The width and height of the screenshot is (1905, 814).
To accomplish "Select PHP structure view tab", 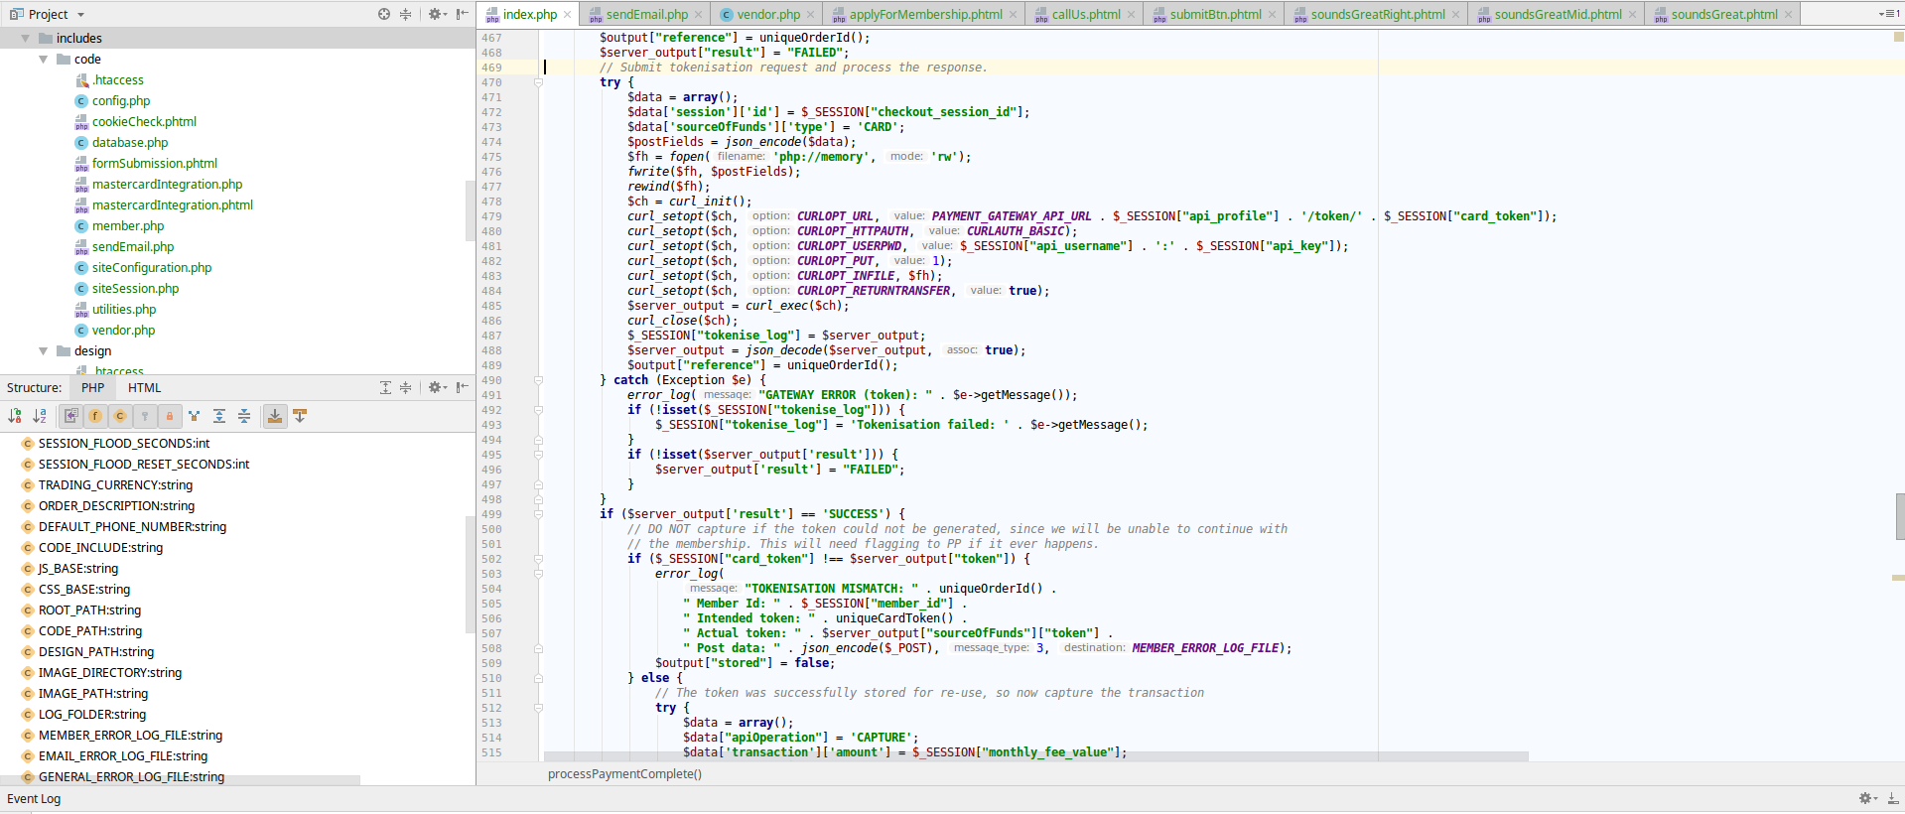I will (x=93, y=388).
